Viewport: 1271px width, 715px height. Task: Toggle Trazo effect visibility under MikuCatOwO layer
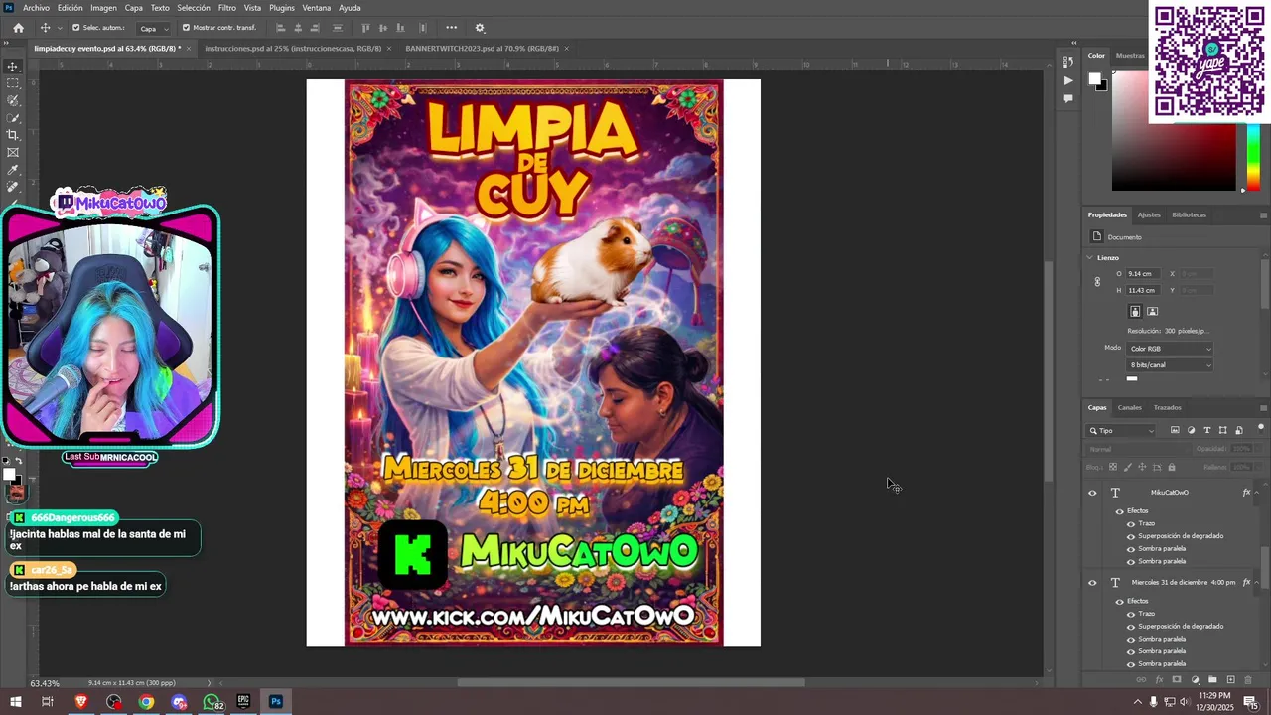1130,523
